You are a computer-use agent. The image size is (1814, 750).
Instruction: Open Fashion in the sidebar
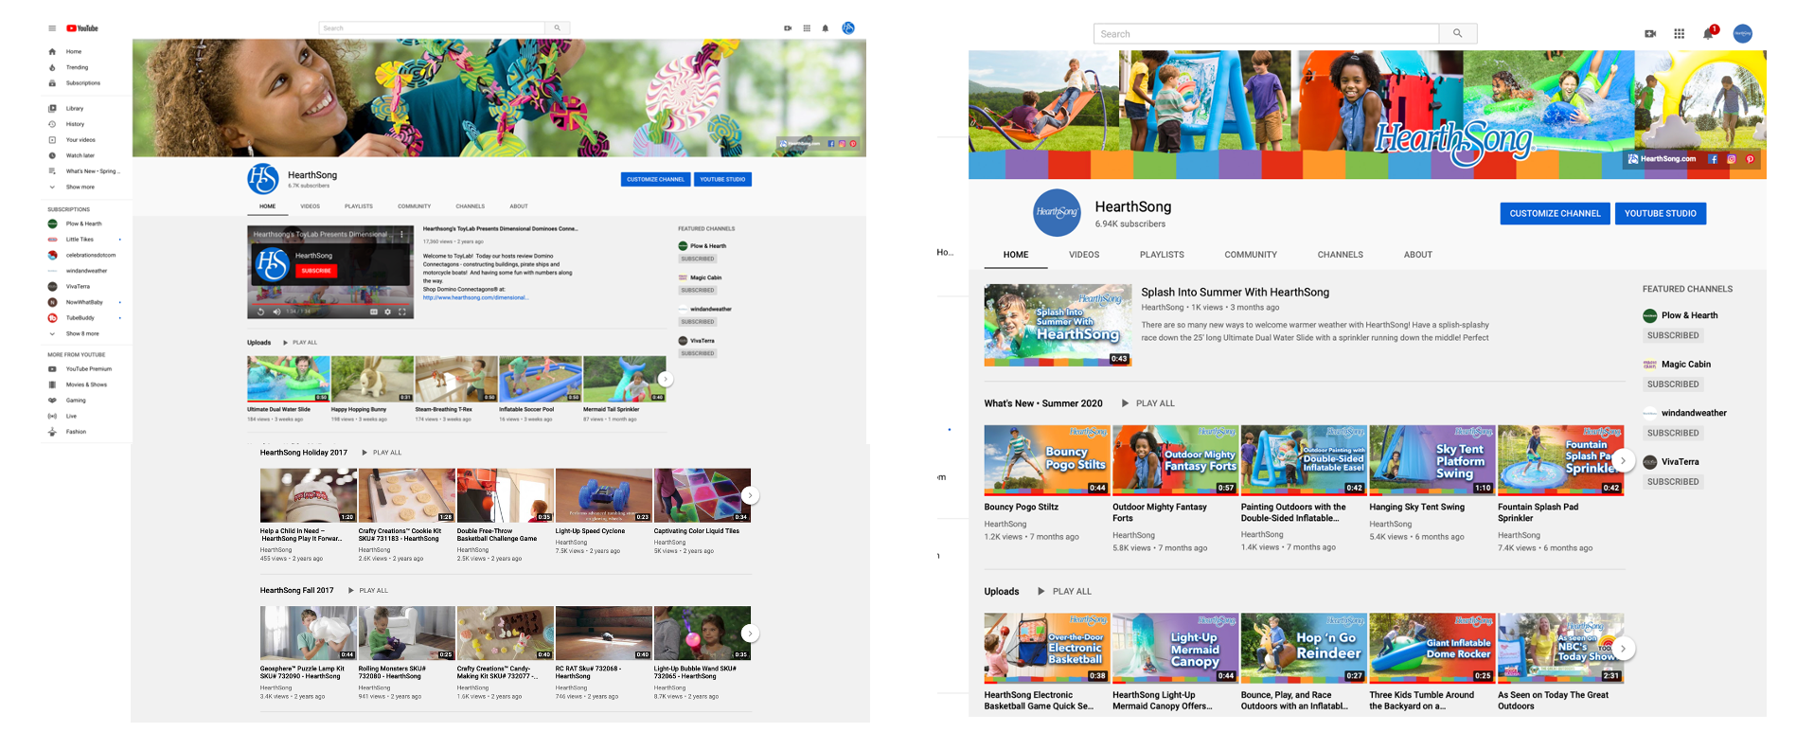(76, 432)
